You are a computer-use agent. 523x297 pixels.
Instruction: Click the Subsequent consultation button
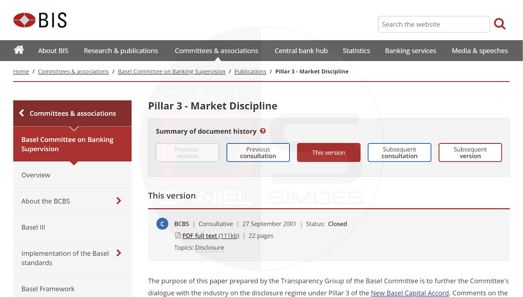(399, 153)
